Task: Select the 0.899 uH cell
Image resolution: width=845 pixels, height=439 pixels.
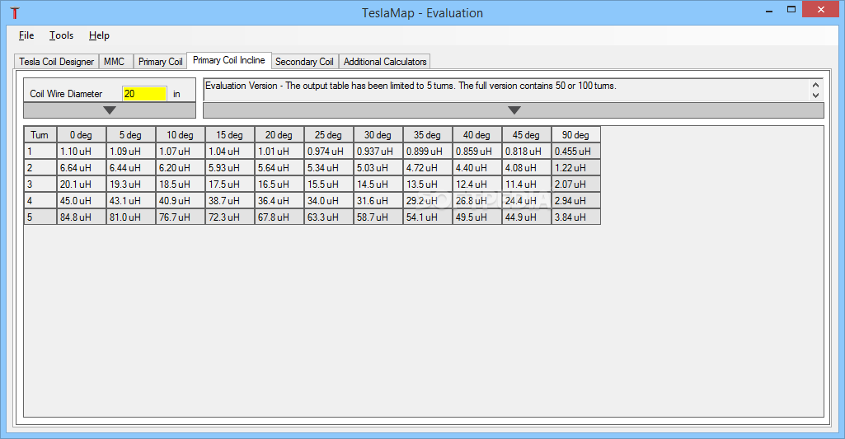Action: [x=428, y=152]
